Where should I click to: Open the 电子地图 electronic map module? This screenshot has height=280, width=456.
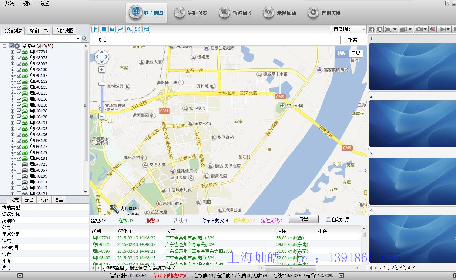click(x=146, y=13)
